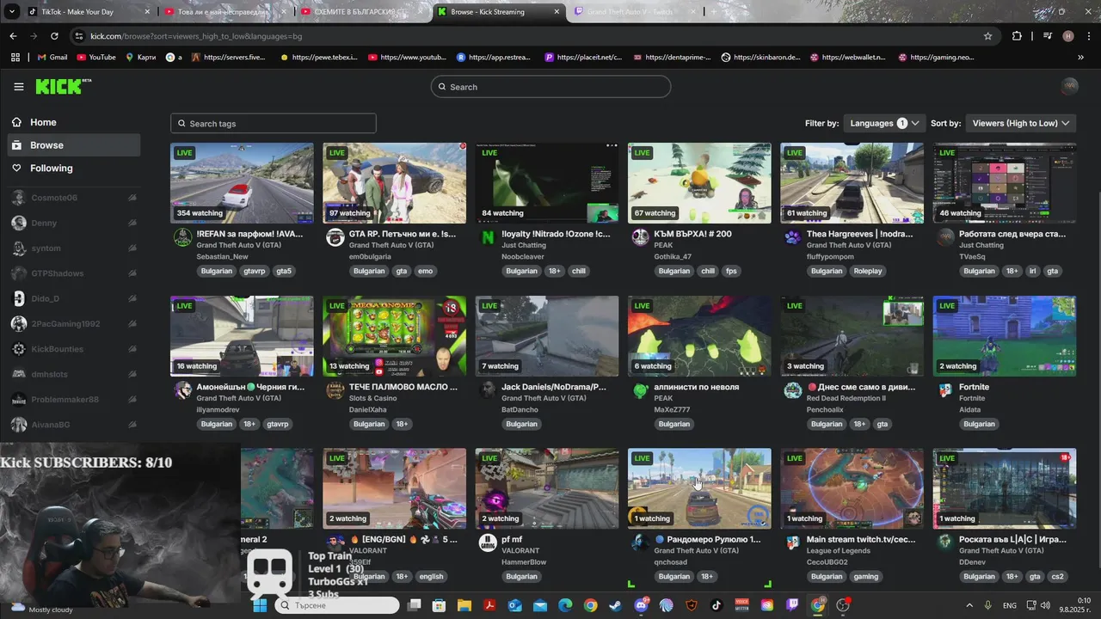Open KickBounties in followed channels
The width and height of the screenshot is (1101, 619).
(73, 349)
